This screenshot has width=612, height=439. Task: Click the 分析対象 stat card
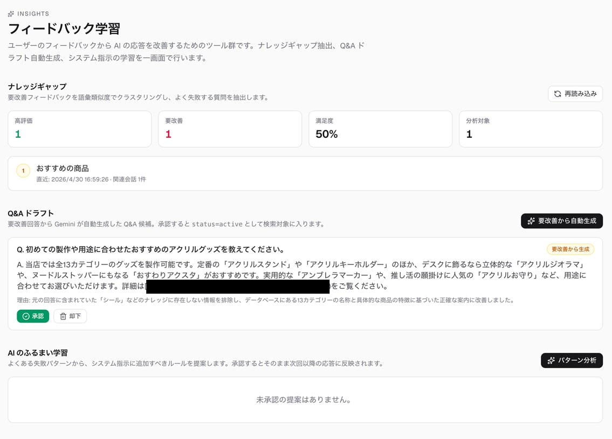(x=531, y=129)
